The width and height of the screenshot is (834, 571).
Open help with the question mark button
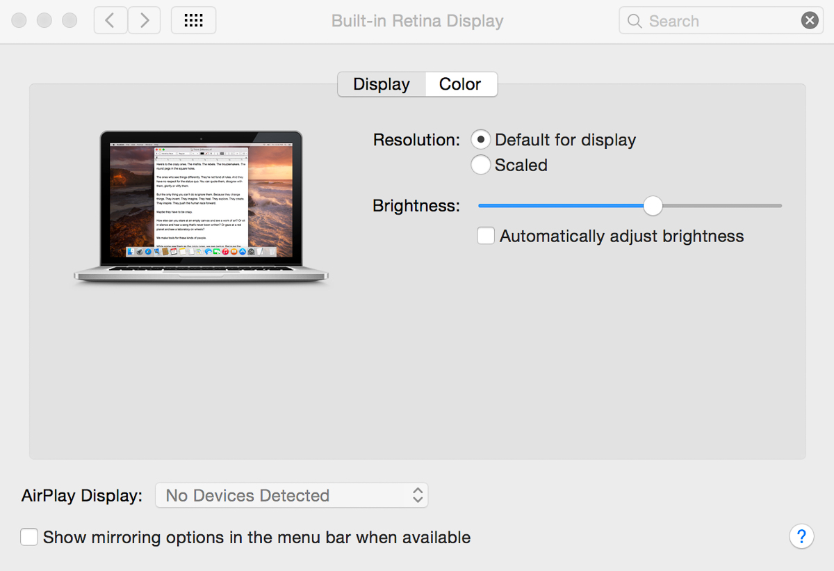point(801,536)
